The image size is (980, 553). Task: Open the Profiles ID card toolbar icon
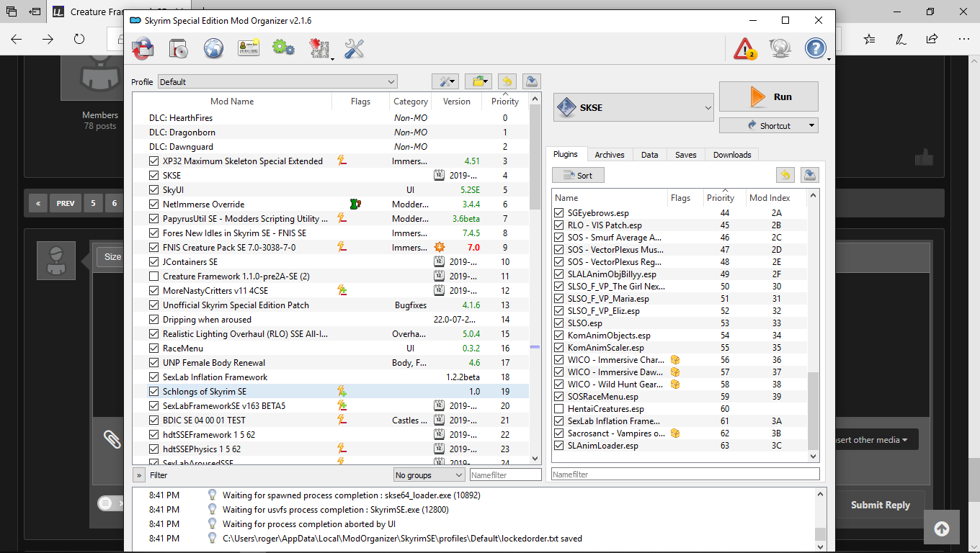click(249, 48)
